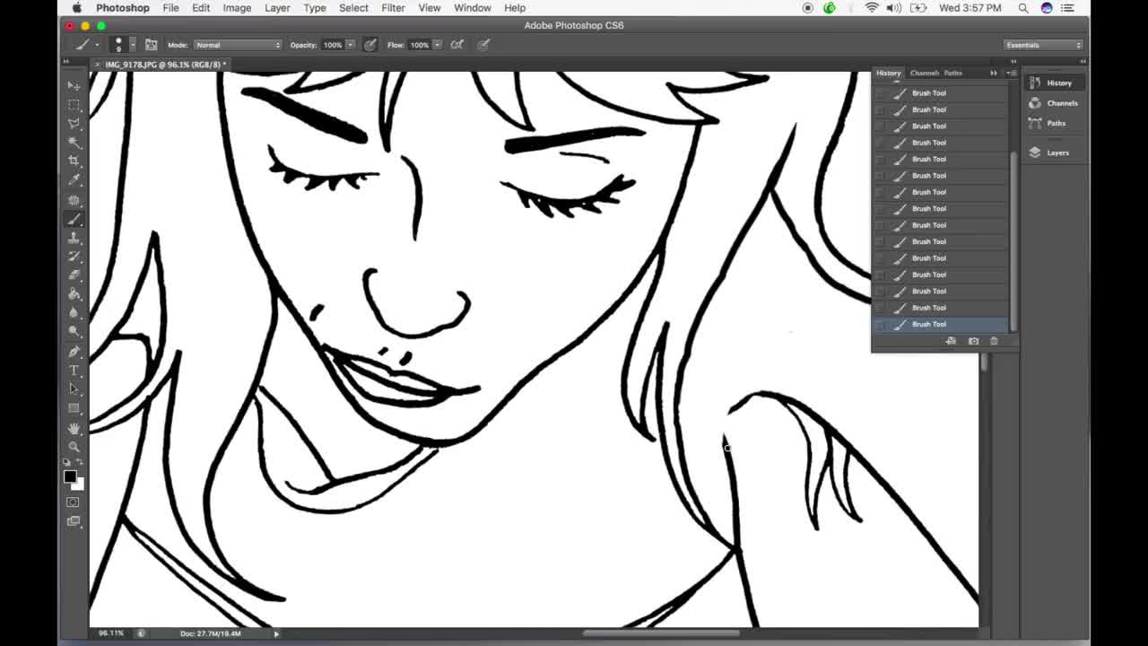The height and width of the screenshot is (646, 1148).
Task: Open the Filter menu
Action: (393, 8)
